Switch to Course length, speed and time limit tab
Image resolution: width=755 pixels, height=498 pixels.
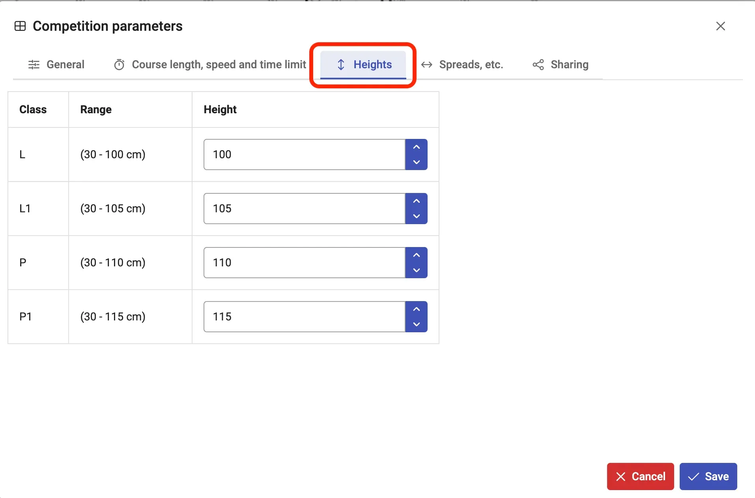coord(210,64)
